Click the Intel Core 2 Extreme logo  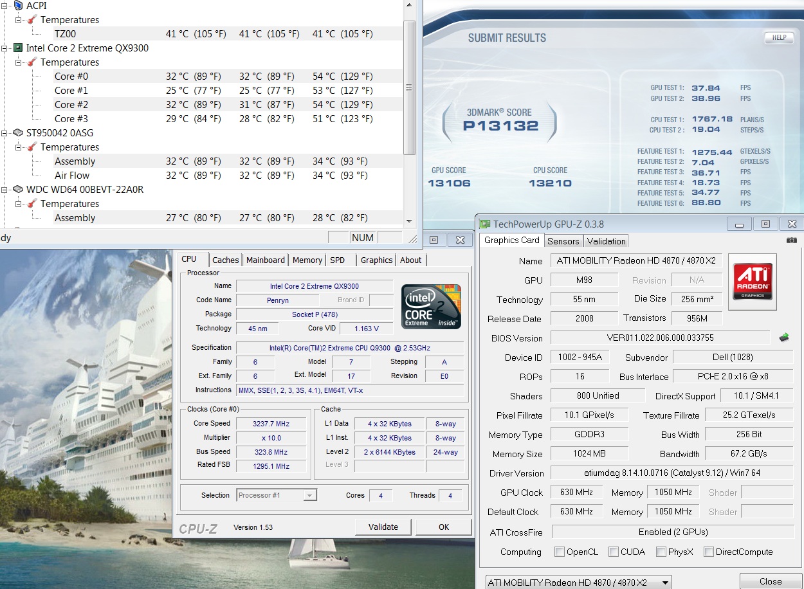pyautogui.click(x=431, y=307)
